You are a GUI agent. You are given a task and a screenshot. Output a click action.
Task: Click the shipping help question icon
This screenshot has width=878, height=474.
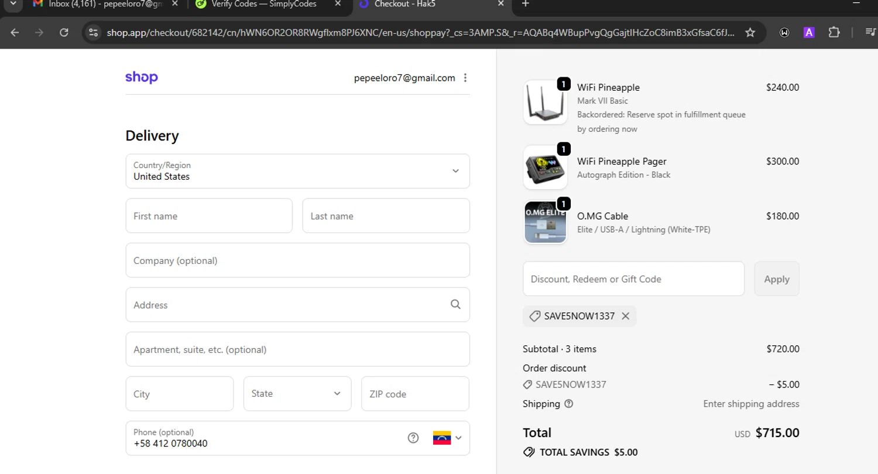point(568,404)
